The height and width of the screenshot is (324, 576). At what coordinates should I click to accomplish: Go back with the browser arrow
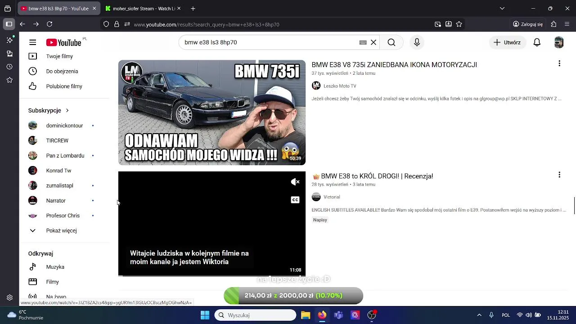(22, 24)
